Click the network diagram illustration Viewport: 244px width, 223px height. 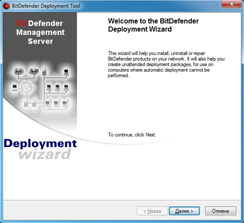point(41,88)
